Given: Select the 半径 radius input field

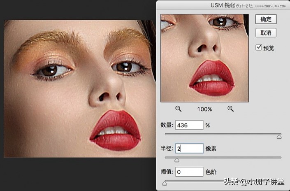Looking at the screenshot, I should [x=189, y=148].
